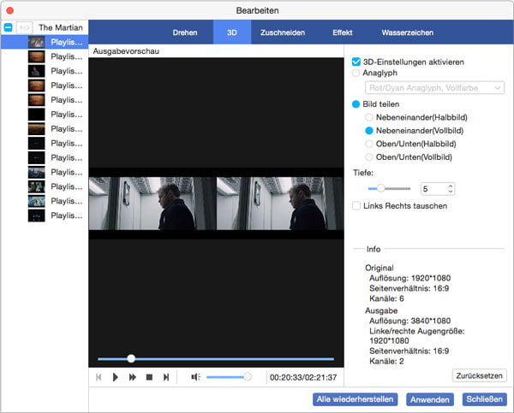Select the Bild teilen radio option
The width and height of the screenshot is (514, 413).
pyautogui.click(x=356, y=104)
